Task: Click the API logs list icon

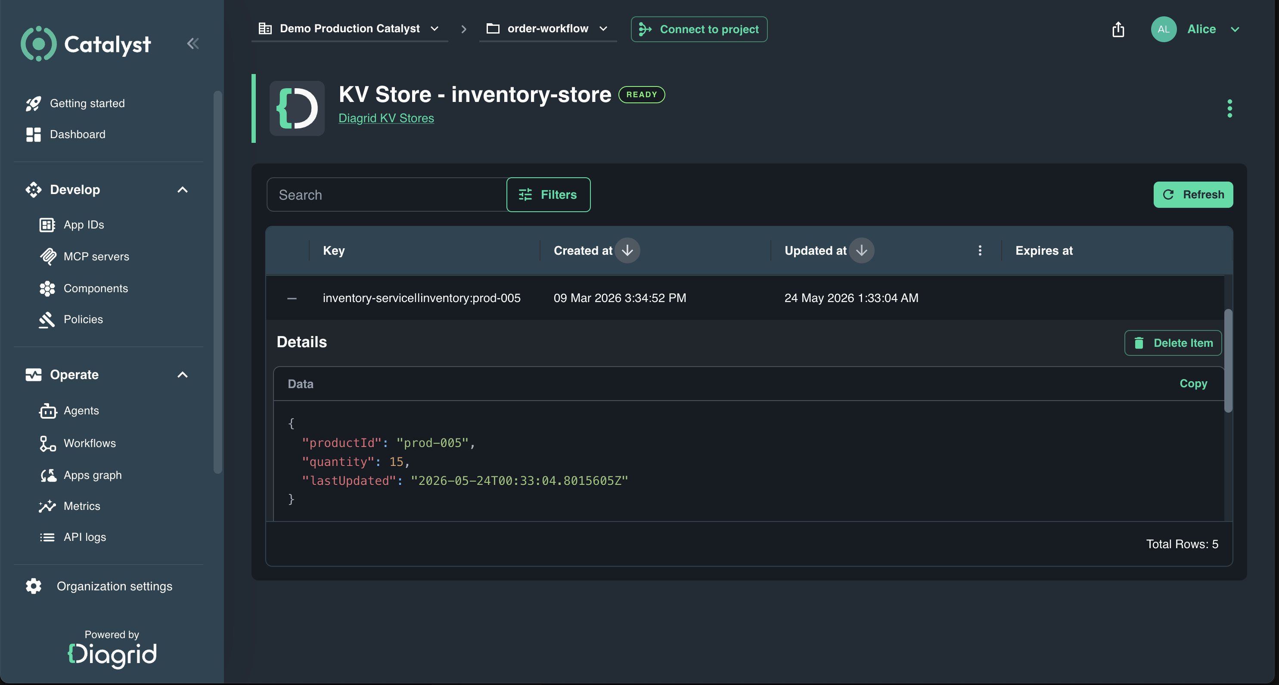Action: 47,537
